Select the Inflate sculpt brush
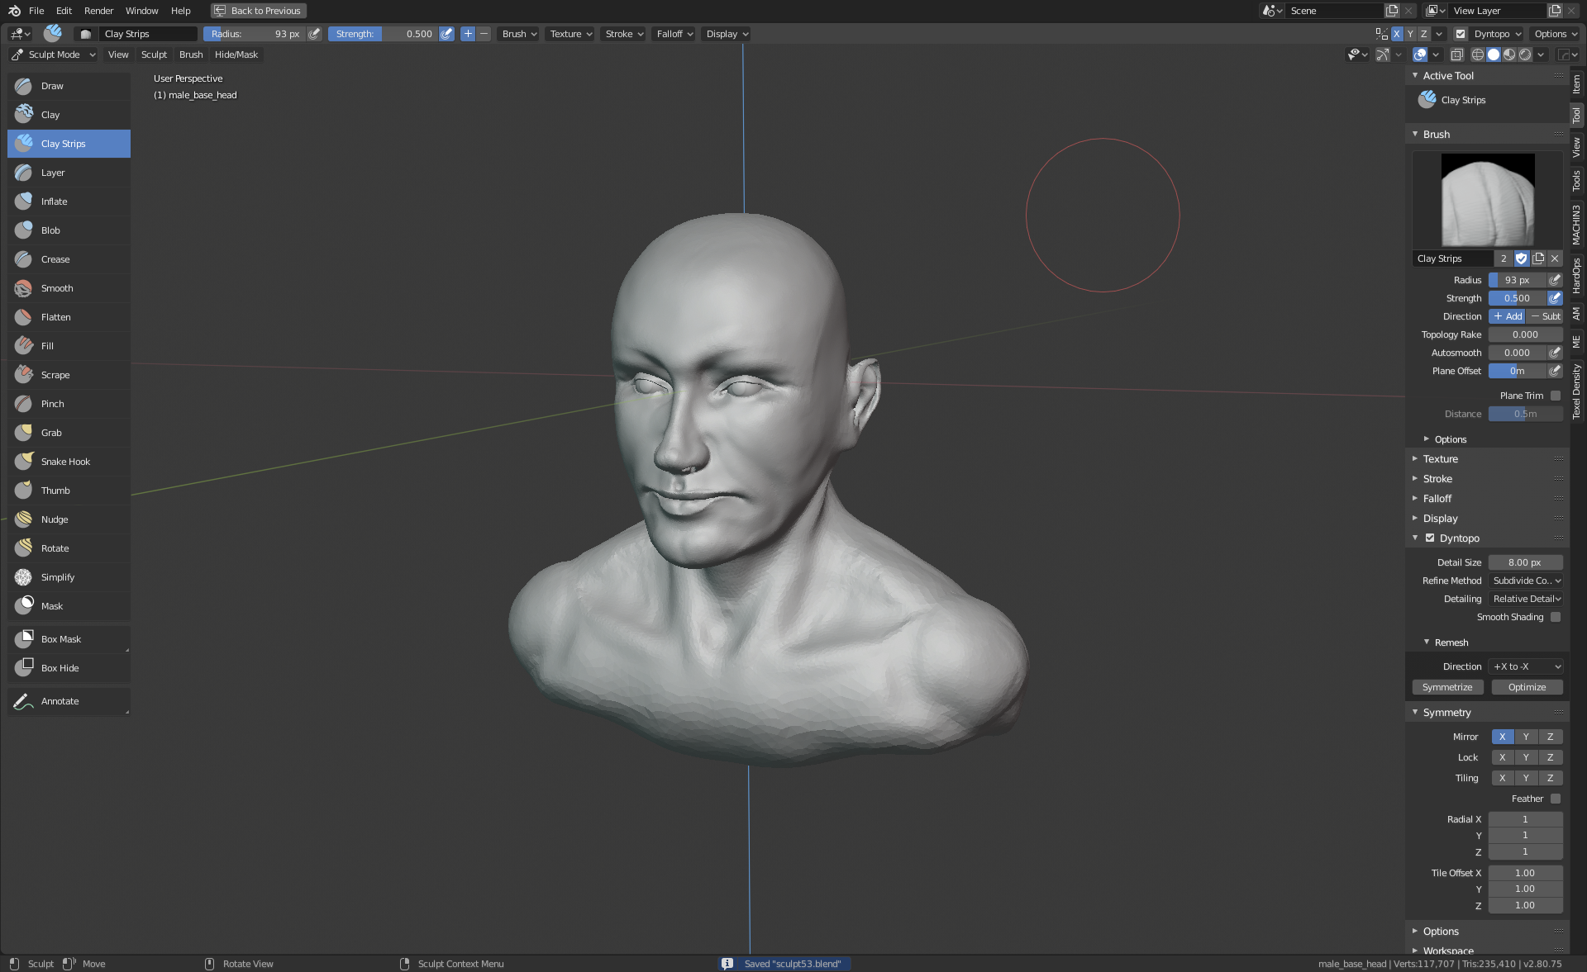 (x=55, y=202)
